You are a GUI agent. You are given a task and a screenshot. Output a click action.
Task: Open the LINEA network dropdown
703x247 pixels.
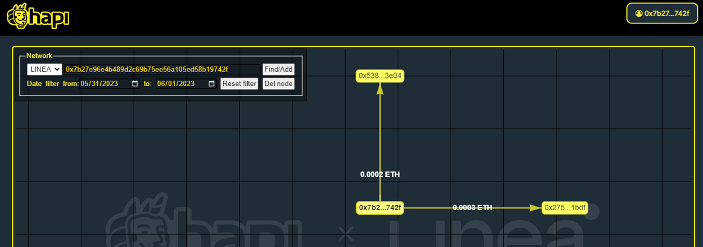click(45, 69)
